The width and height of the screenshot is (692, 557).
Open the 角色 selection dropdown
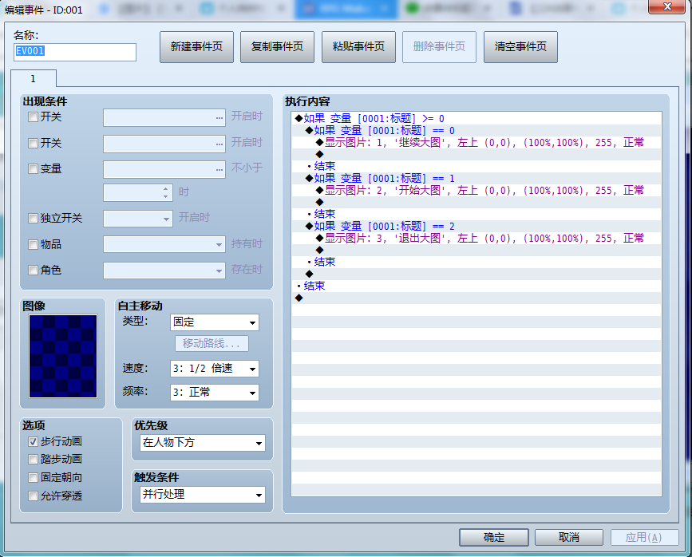164,270
